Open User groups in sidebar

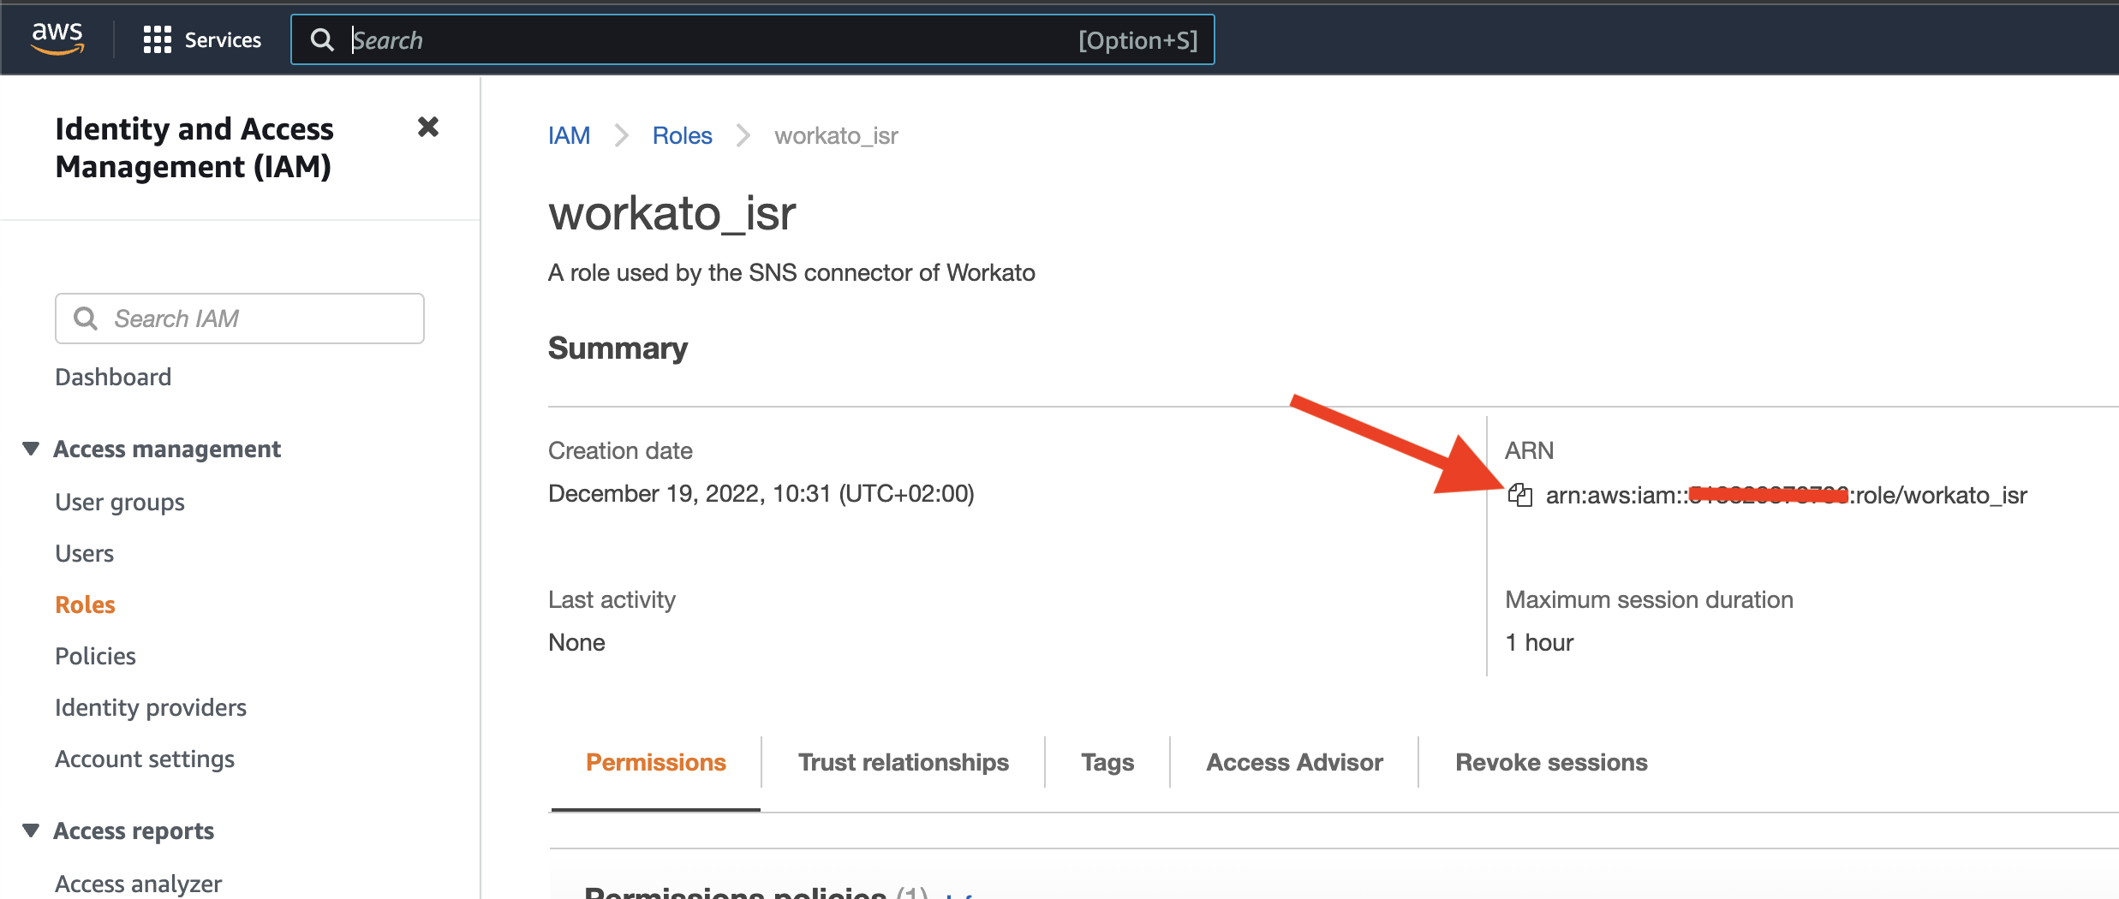coord(120,502)
